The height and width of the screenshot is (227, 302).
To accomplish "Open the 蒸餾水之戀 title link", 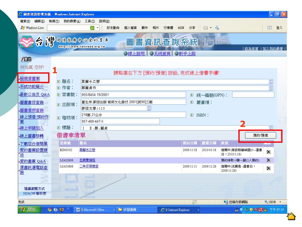I will click(x=87, y=150).
